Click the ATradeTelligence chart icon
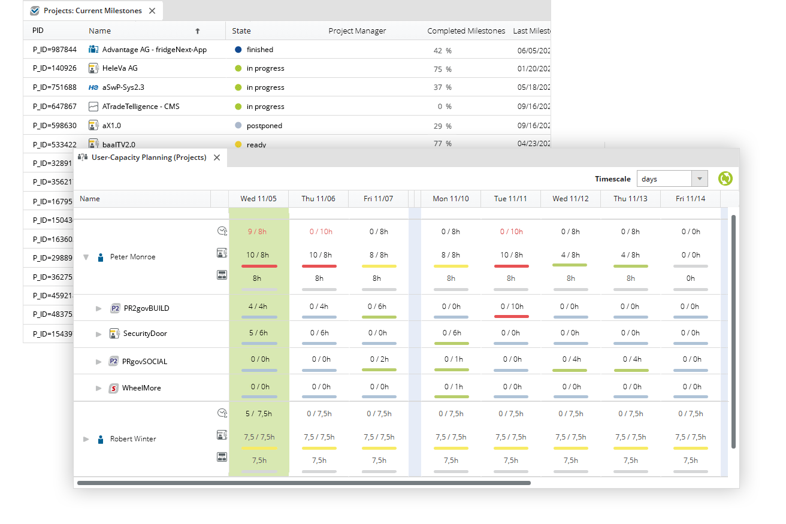 [93, 107]
